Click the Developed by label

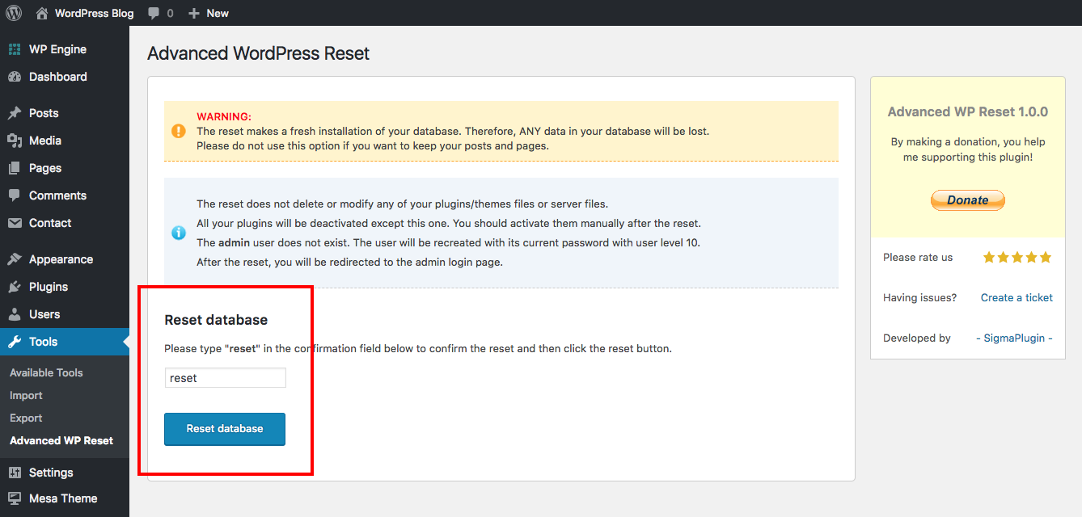[x=917, y=338]
